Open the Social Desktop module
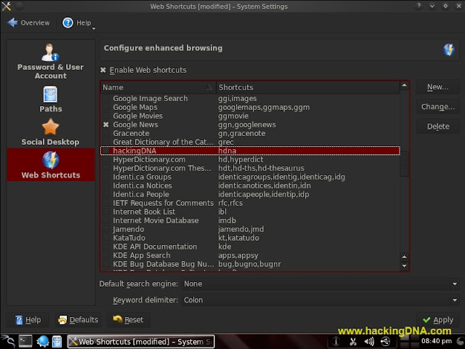Screen dimensions: 465x349 pos(50,132)
